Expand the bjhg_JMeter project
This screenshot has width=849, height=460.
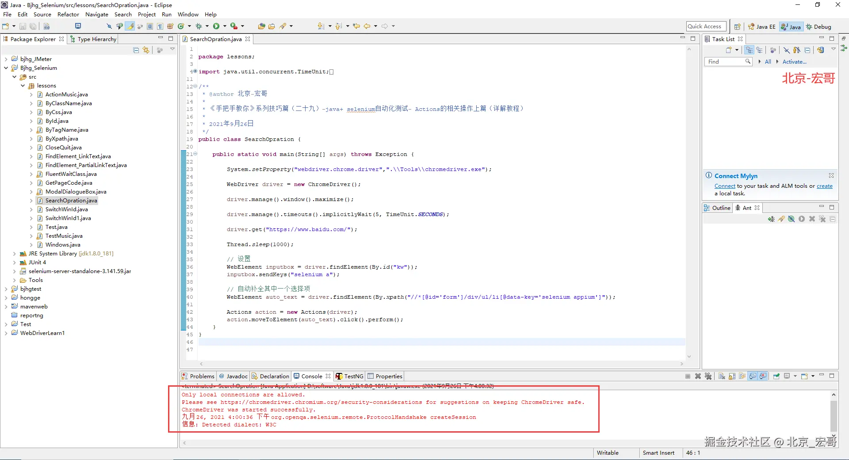point(6,59)
